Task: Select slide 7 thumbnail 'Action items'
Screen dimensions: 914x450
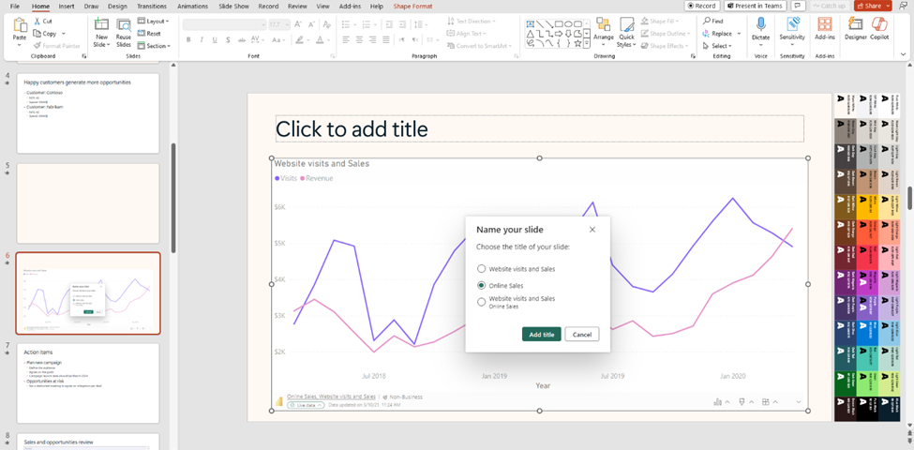Action: pos(88,382)
